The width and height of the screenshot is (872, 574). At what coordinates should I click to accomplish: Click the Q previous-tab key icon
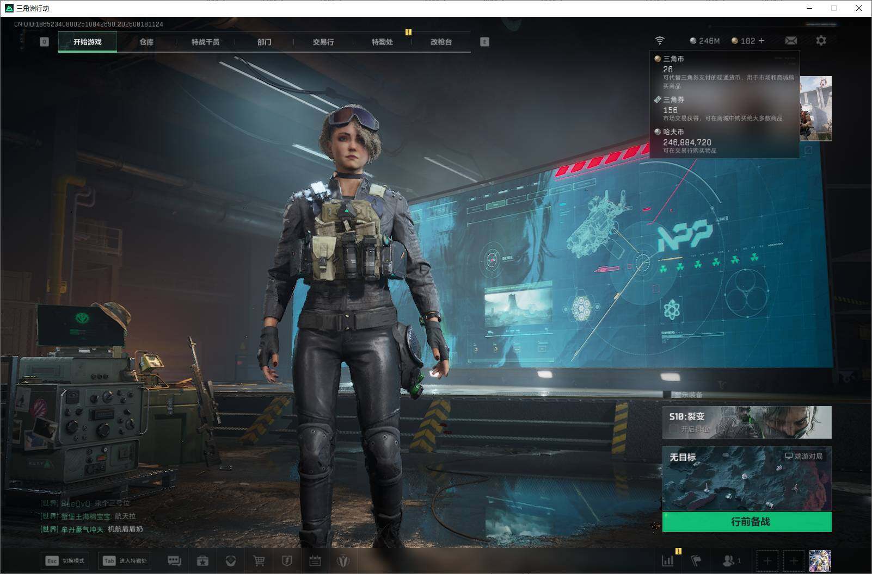(x=45, y=42)
